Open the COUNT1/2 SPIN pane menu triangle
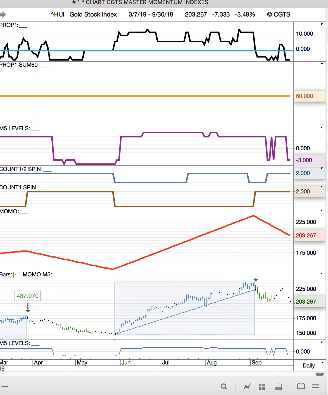The width and height of the screenshot is (328, 395). tap(322, 168)
